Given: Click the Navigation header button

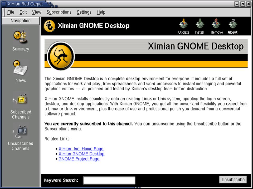Looking at the screenshot, I should pos(20,21).
